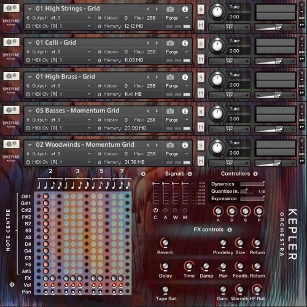This screenshot has height=307, width=307.
Task: Show info for 02 Woodwinds instrument
Action: [185, 145]
